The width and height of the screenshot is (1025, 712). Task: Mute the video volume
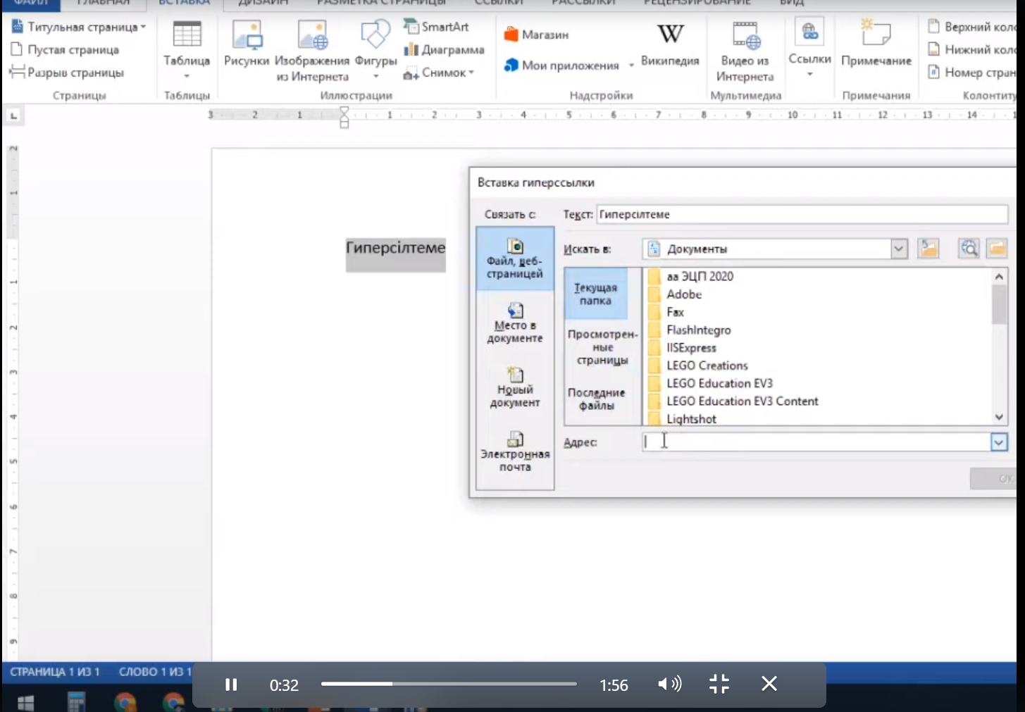(x=669, y=685)
